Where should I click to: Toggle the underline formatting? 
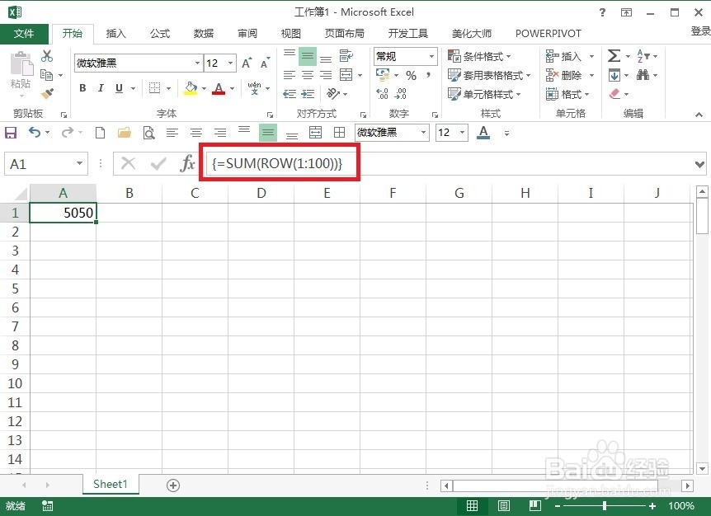(117, 88)
